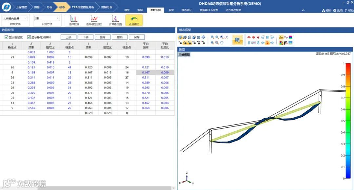The height and width of the screenshot is (190, 354).
Task: Click the wave curve display icon
Action: (x=286, y=37)
